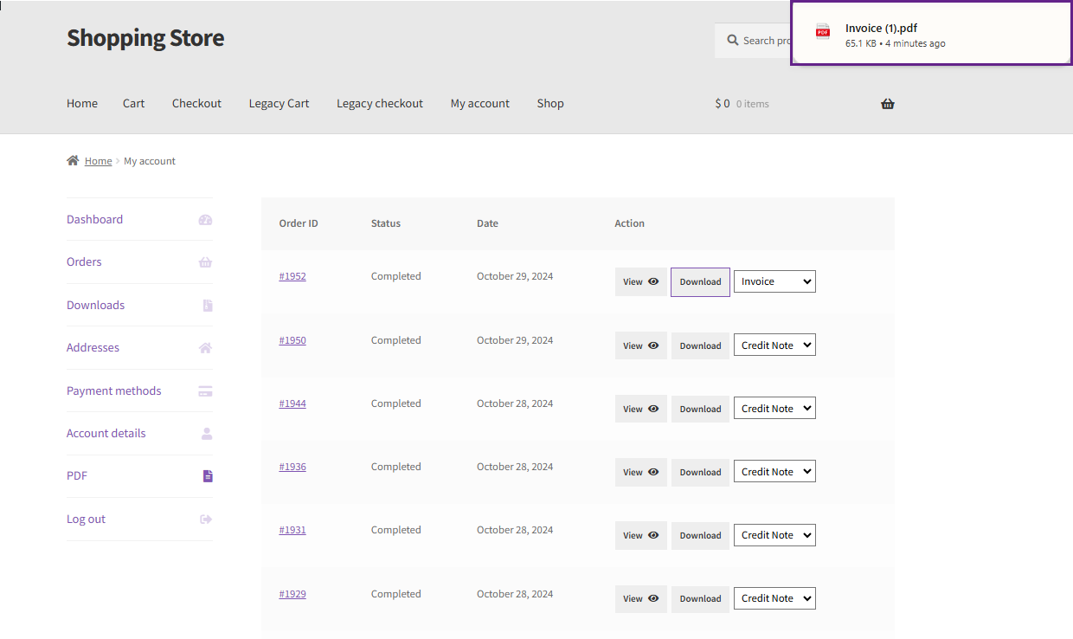Screen dimensions: 1073x639
Task: Click the eye icon for order #1950
Action: [653, 345]
